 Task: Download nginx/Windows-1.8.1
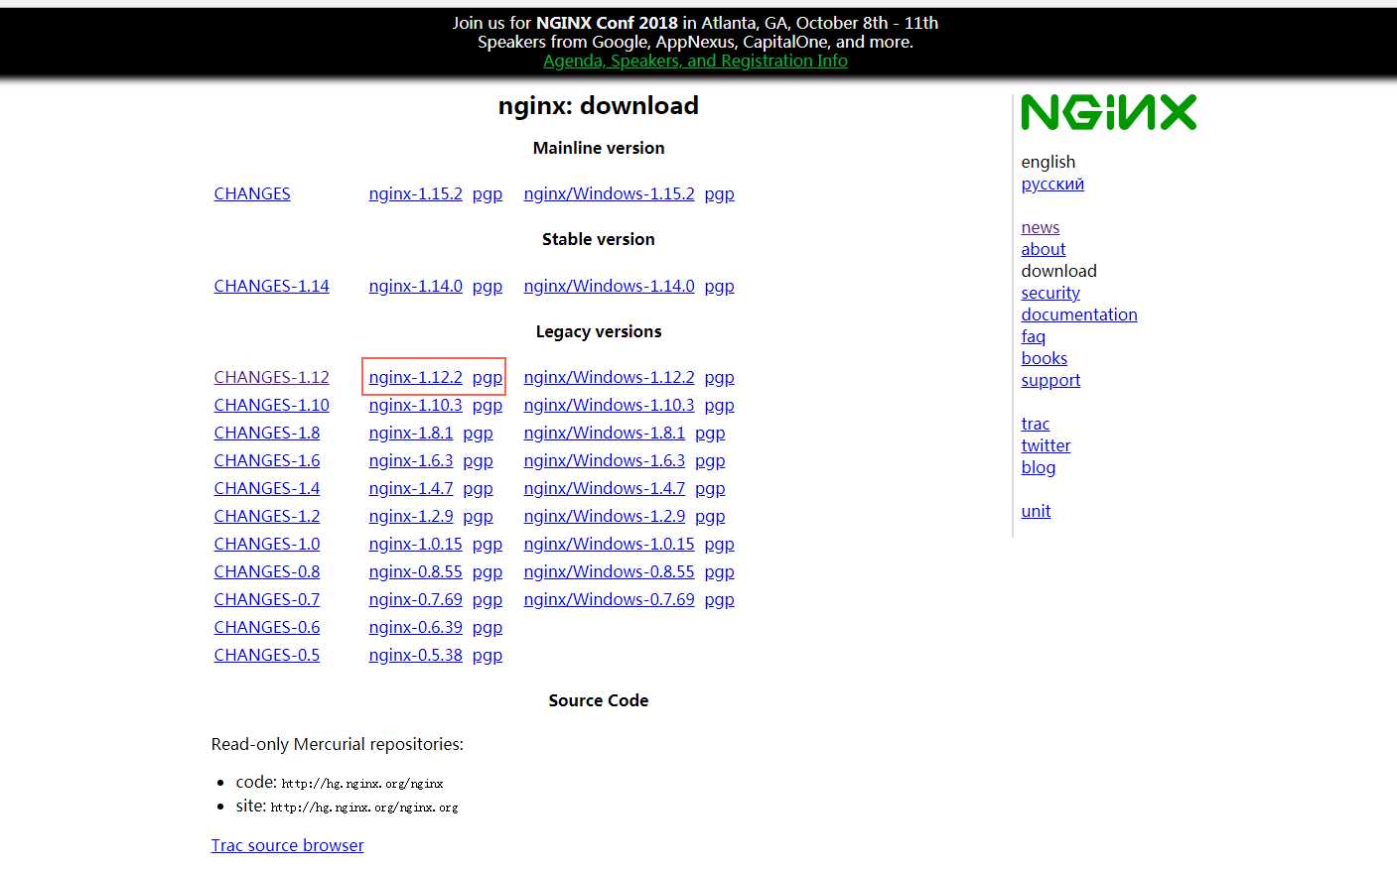click(604, 433)
